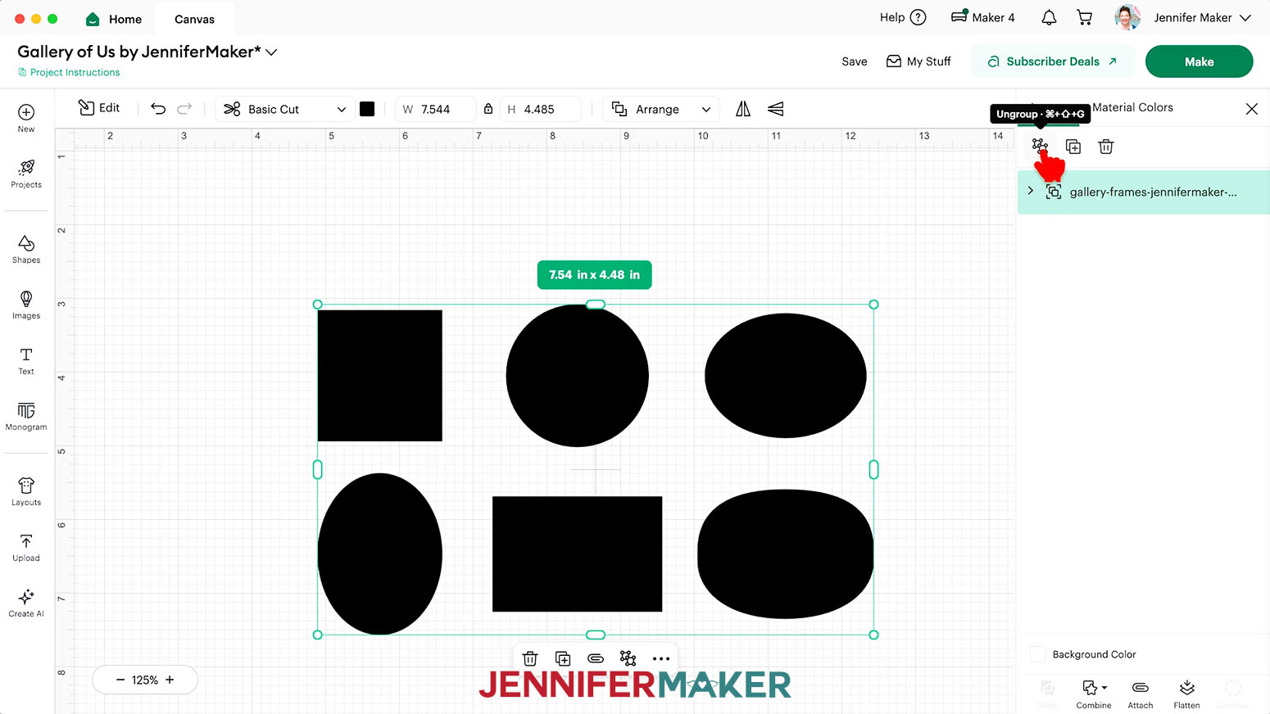Duplicate layer from layers panel
Screen dimensions: 1270x714
click(1073, 147)
